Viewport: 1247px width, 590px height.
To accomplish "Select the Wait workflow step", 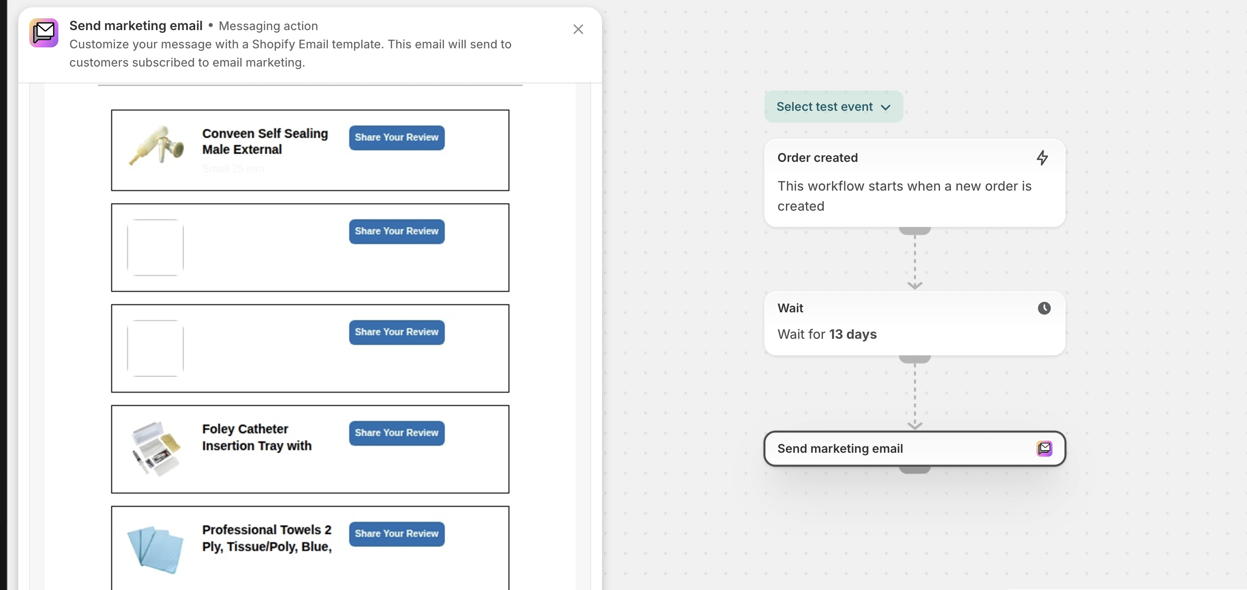I will [x=915, y=322].
